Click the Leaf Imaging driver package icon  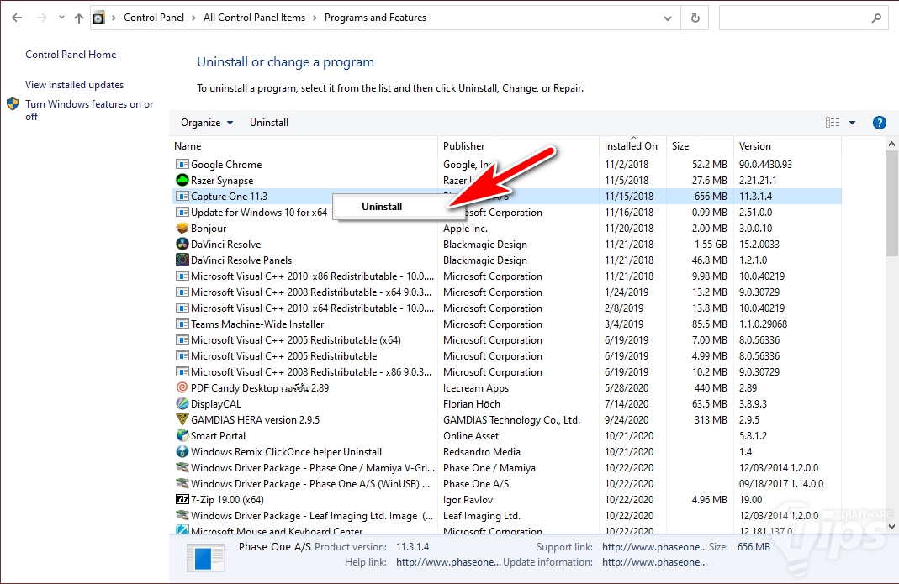tap(182, 515)
